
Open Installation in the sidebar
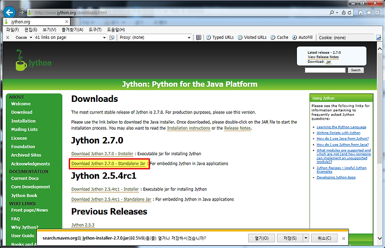[x=24, y=121]
